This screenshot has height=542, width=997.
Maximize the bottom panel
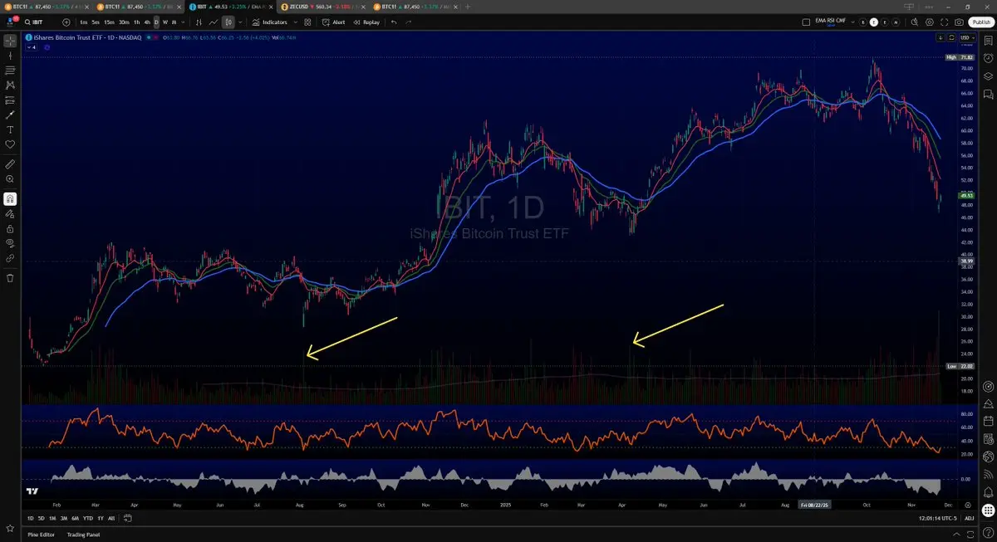point(972,535)
